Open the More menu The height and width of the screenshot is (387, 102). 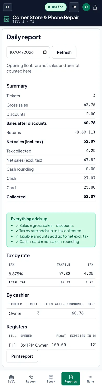pyautogui.click(x=90, y=379)
